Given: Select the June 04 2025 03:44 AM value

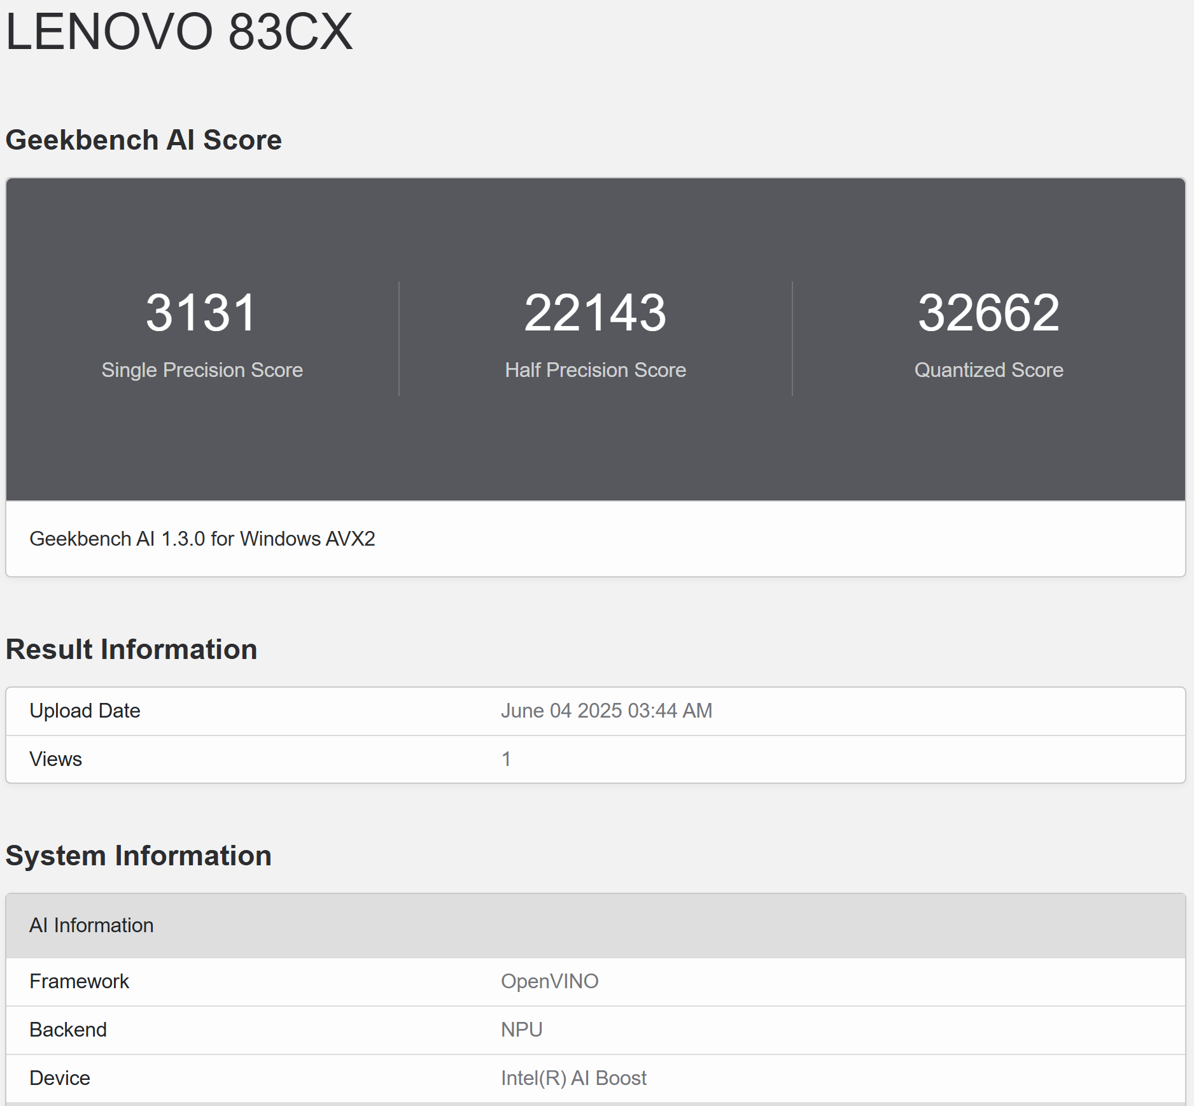Looking at the screenshot, I should [x=607, y=711].
